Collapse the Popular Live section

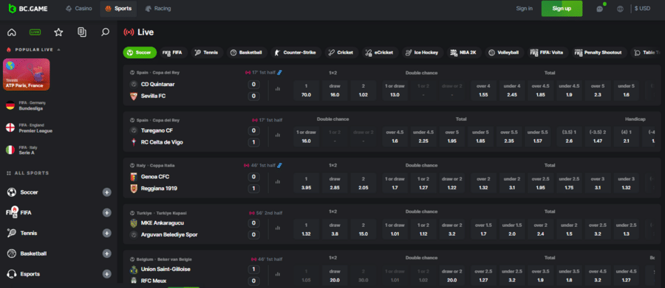58,49
